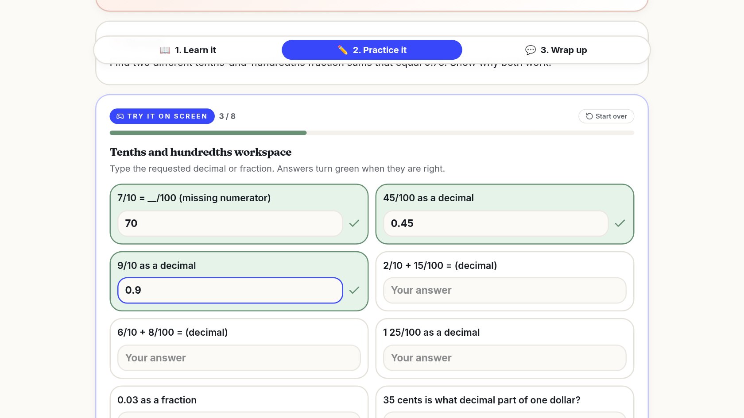
Task: Open the 3. Wrap up tab
Action: [556, 50]
